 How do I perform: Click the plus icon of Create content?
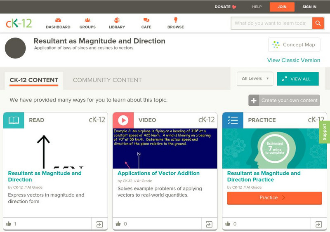[x=254, y=101]
